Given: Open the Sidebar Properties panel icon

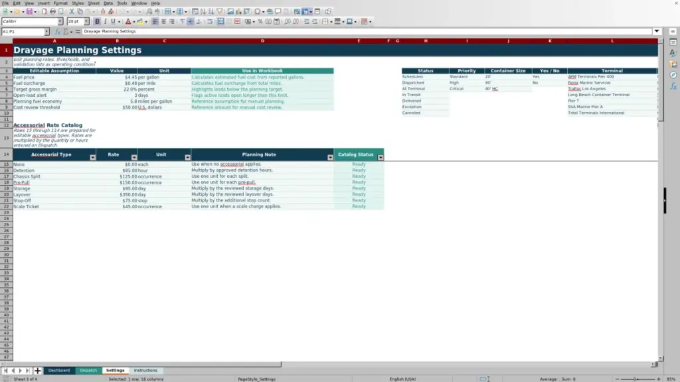Looking at the screenshot, I should point(673,42).
